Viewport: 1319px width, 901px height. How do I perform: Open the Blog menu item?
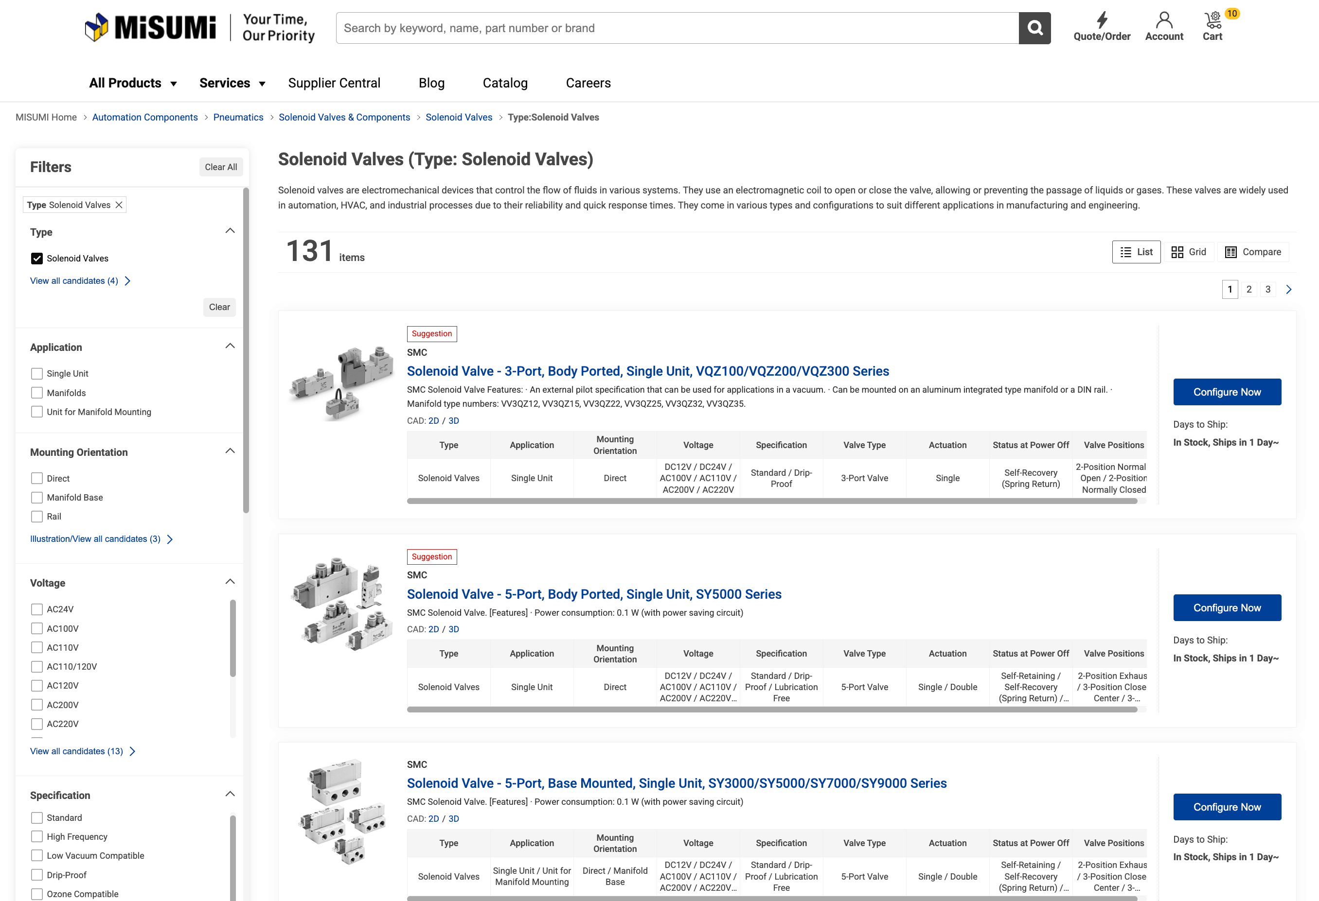click(x=431, y=83)
